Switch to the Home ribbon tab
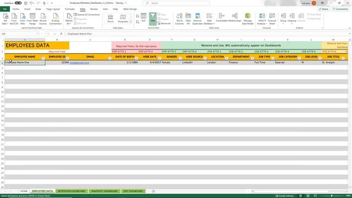Viewport: 352px width, 198px height. point(16,9)
